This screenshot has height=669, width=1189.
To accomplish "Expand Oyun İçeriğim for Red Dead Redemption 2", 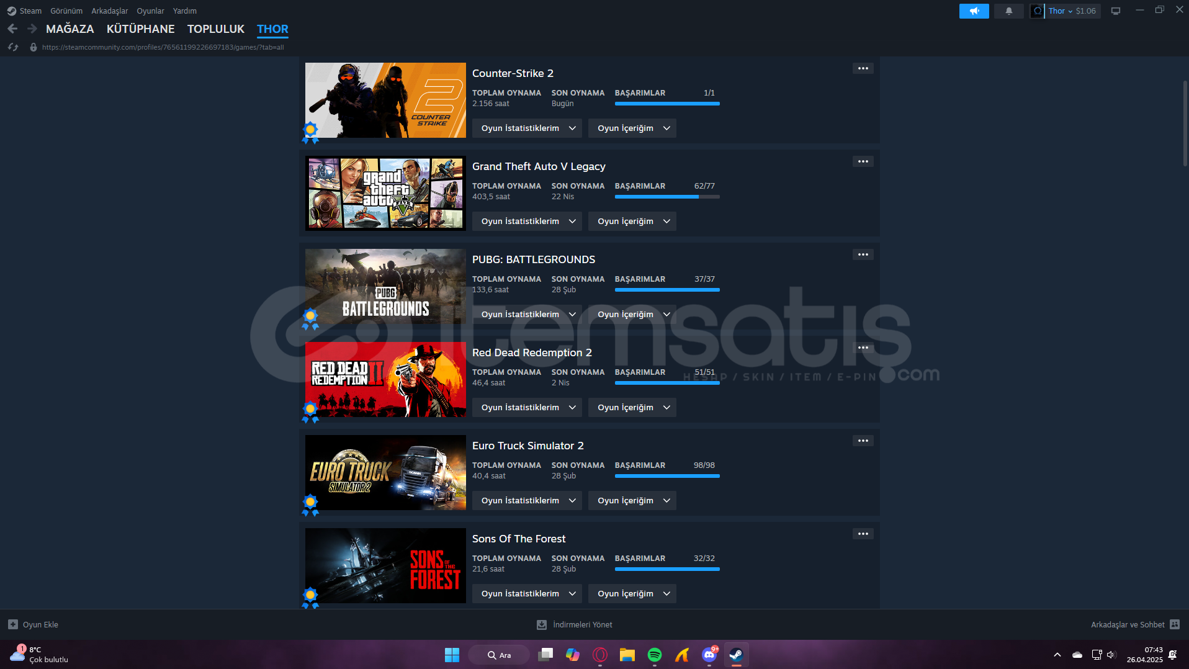I will 632,407.
